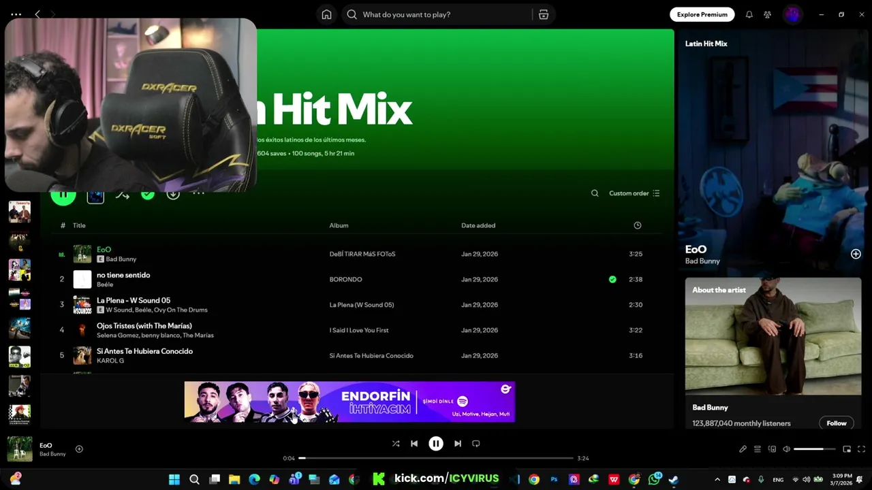The image size is (872, 490).
Task: Seek on the song progress bar
Action: 436,458
